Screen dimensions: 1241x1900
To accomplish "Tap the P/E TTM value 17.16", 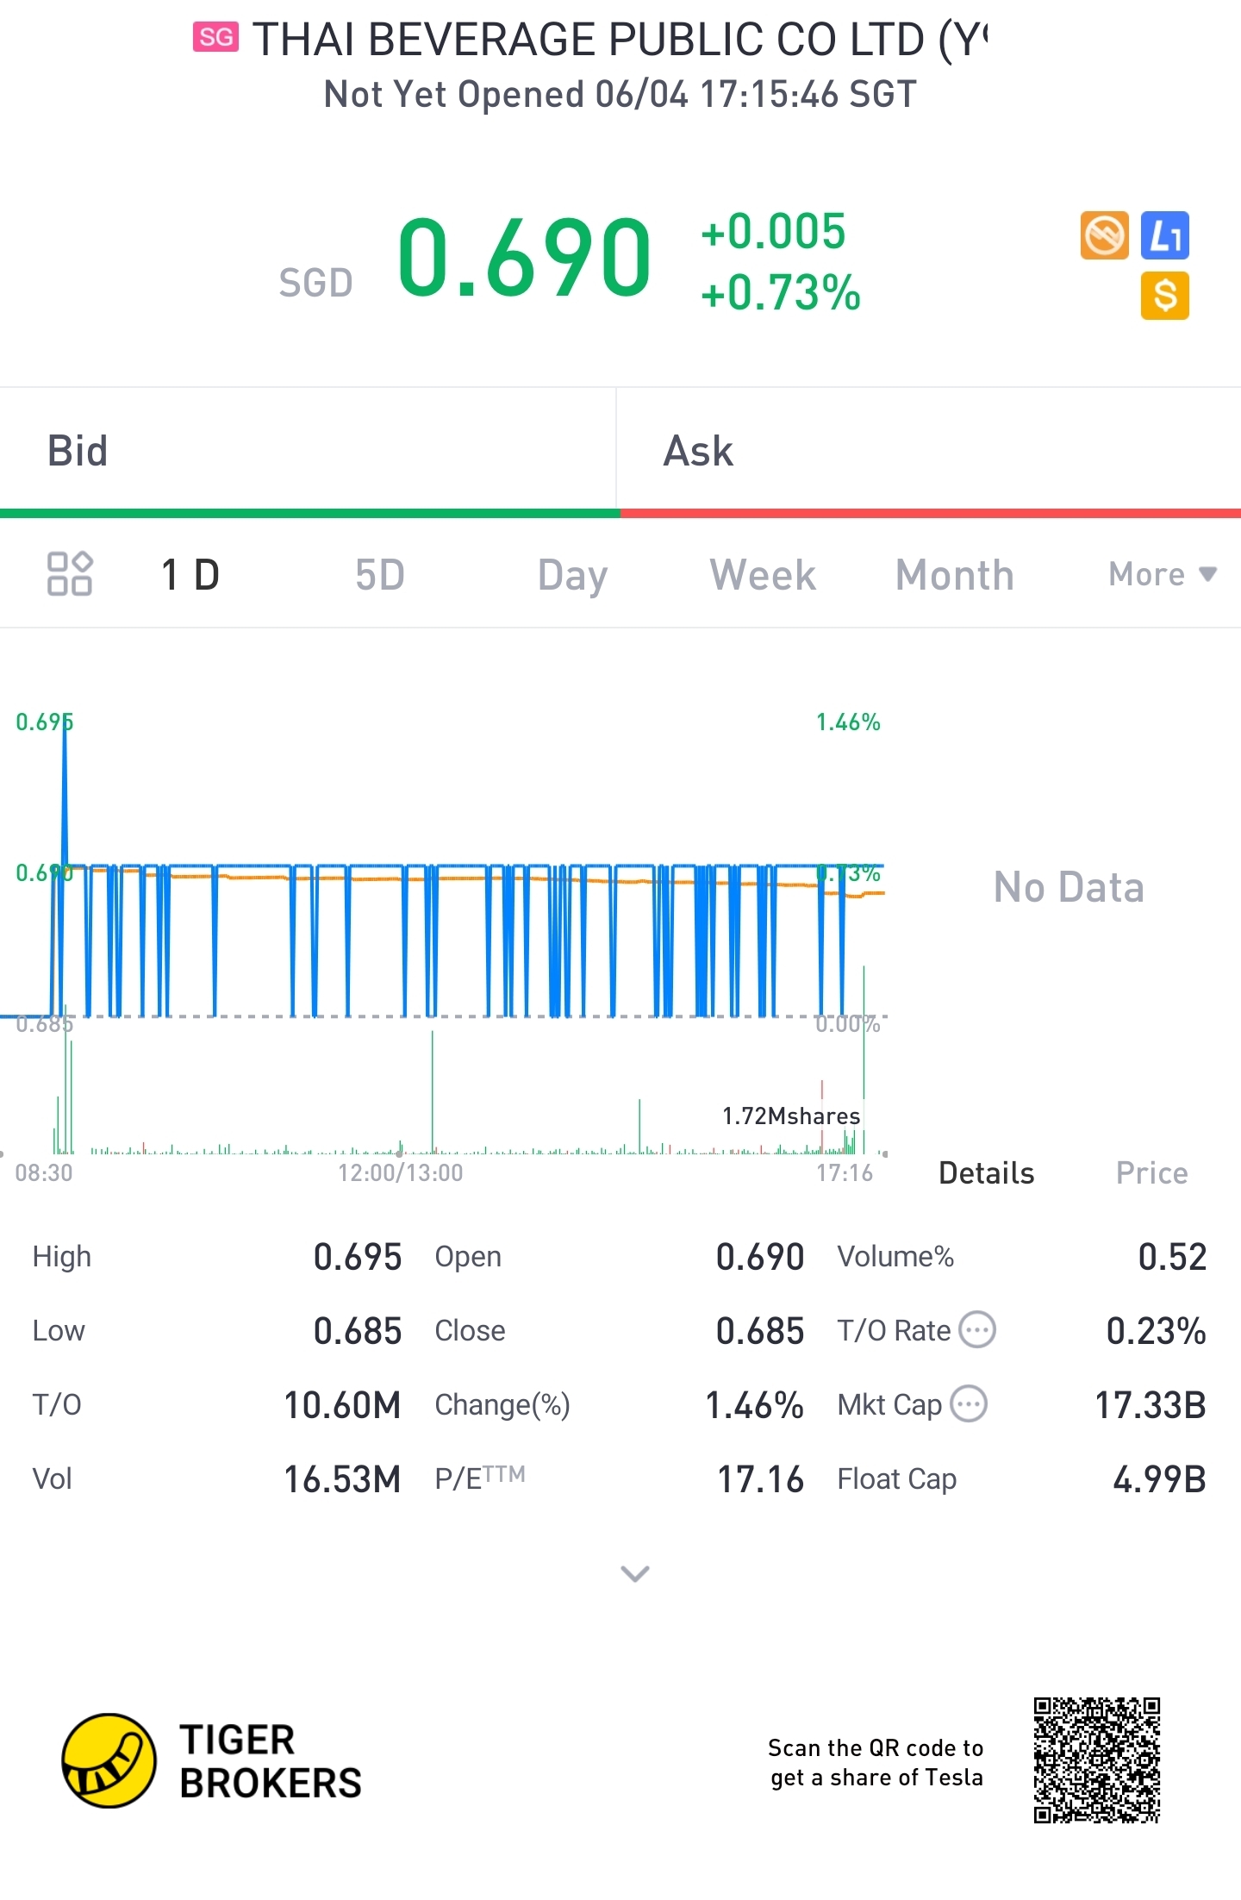I will click(760, 1479).
